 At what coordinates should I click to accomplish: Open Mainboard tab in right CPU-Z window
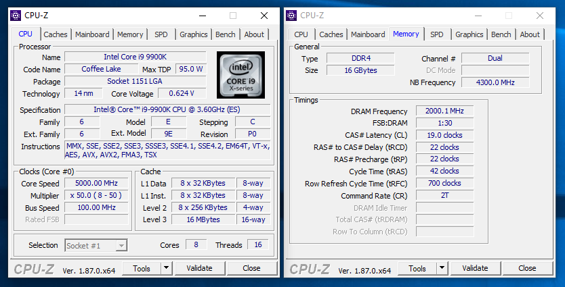pyautogui.click(x=368, y=34)
